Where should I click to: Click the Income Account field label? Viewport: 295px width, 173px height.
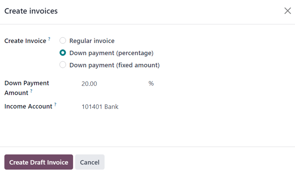point(28,106)
